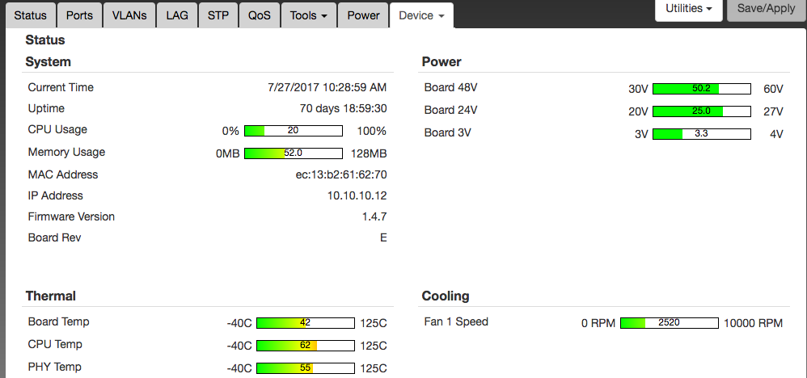Open the Ports tab
The image size is (807, 378).
[79, 15]
